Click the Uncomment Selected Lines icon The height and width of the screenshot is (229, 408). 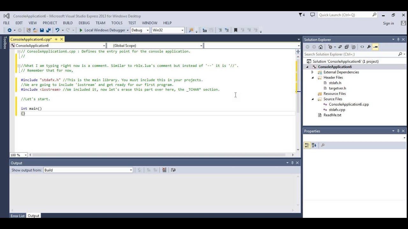227,30
